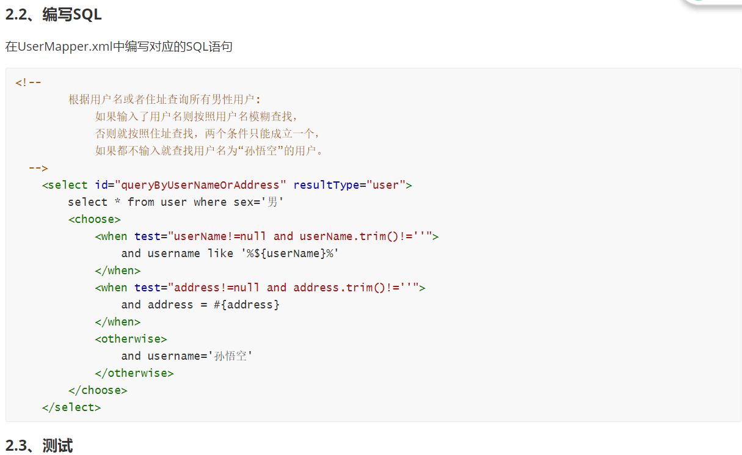Click the comment line mentioning 孙悟空 user

[209, 151]
